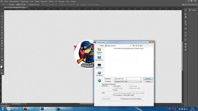Image resolution: width=198 pixels, height=111 pixels.
Task: Open Новая папка explorer window from taskbar
Action: coord(64,109)
